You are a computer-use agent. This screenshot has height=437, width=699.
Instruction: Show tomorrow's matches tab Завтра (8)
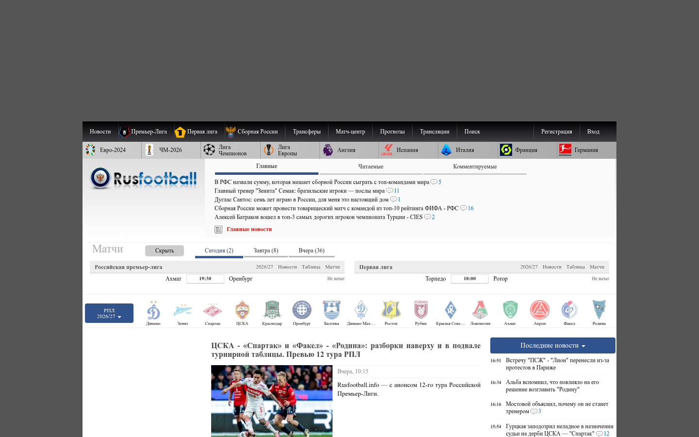coord(266,251)
